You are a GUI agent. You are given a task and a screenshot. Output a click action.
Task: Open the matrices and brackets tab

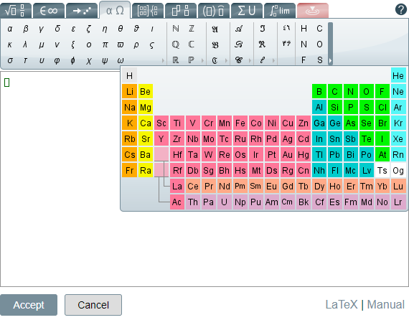pos(148,11)
